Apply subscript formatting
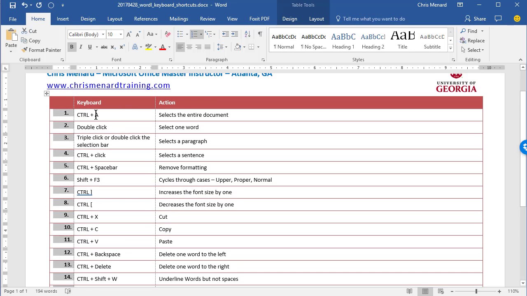The image size is (527, 296). 113,47
